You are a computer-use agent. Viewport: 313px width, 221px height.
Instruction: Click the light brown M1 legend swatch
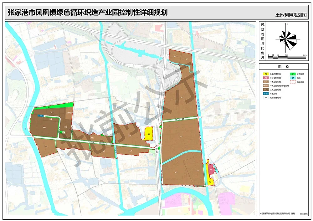(x=266, y=82)
